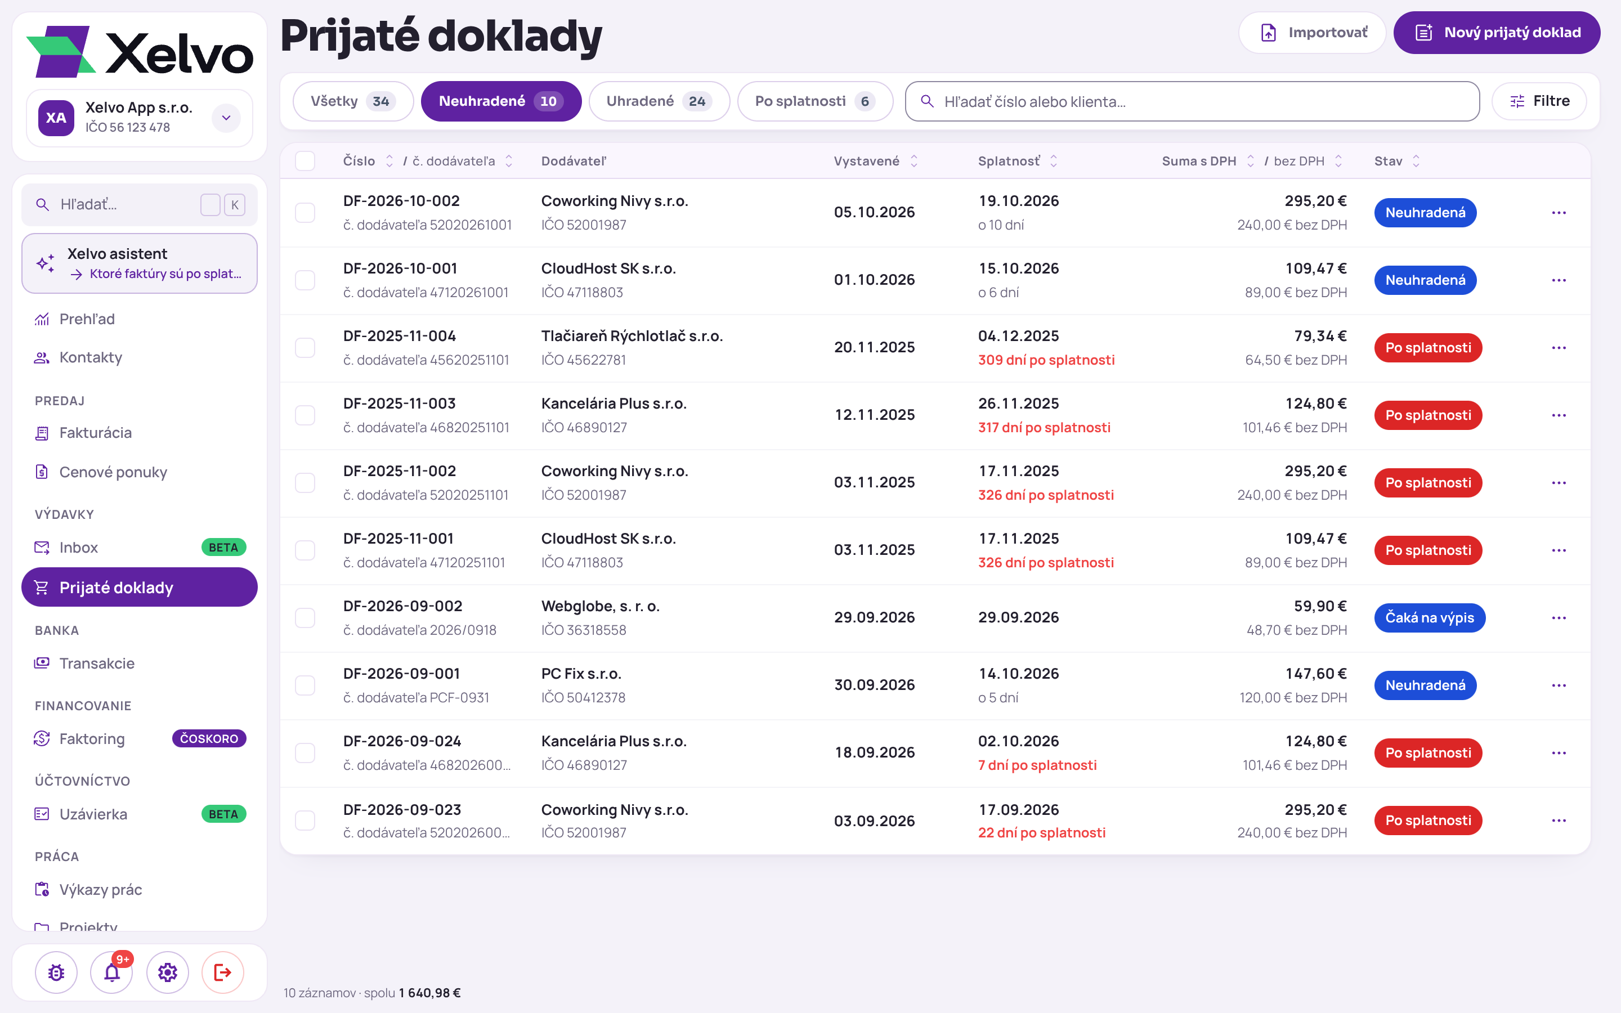Switch to Uhradené tab

pos(659,101)
